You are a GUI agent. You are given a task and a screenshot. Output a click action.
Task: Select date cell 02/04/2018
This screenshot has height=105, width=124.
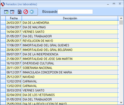14,95
